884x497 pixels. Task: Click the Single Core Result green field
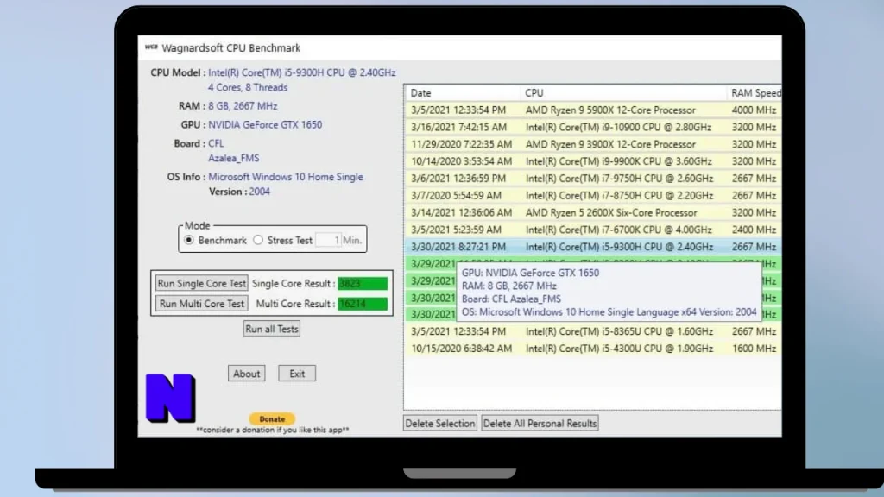point(363,283)
